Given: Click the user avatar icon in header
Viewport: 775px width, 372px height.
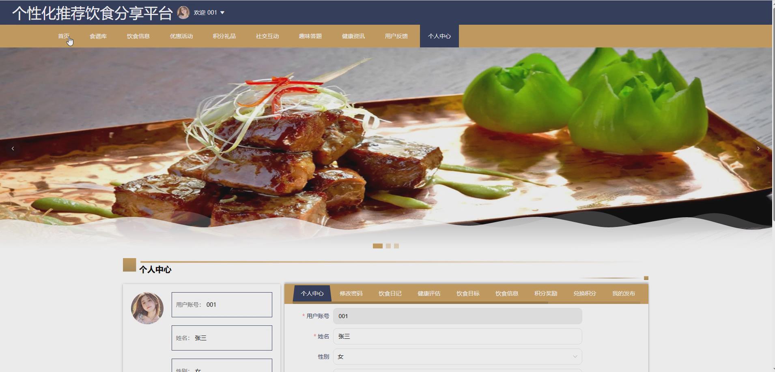Looking at the screenshot, I should tap(183, 13).
